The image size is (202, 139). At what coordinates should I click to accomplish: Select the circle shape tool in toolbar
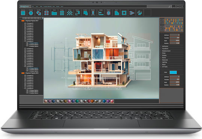pos(31,13)
